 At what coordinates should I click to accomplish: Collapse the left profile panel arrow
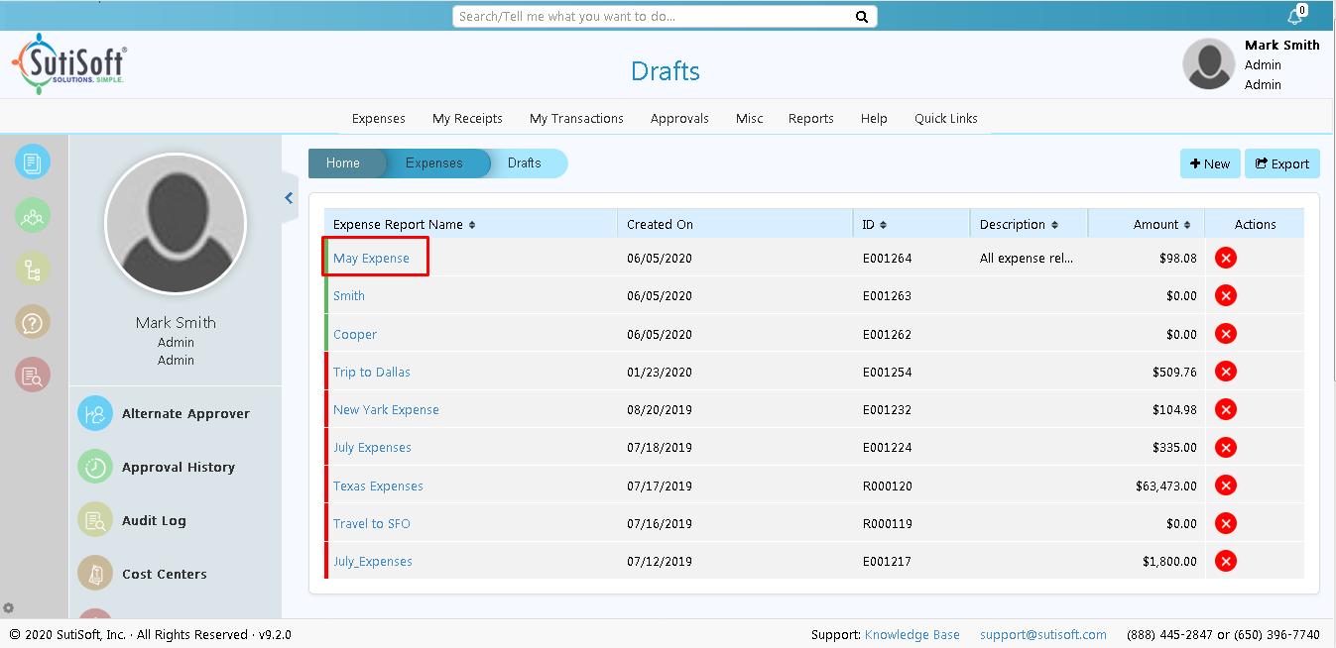pyautogui.click(x=289, y=198)
